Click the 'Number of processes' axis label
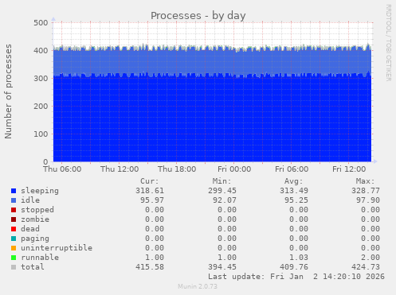This screenshot has height=295, width=396. (x=8, y=91)
